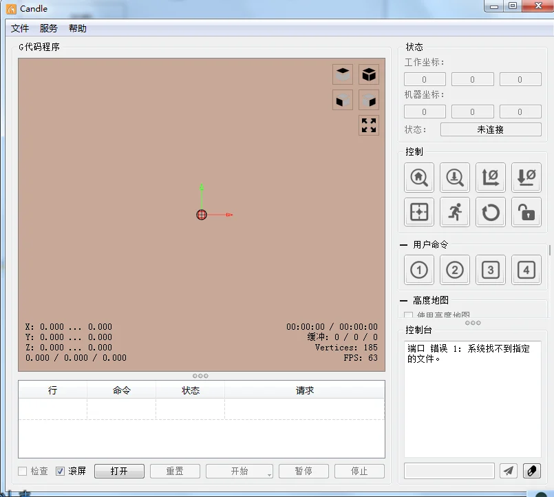Image resolution: width=554 pixels, height=497 pixels.
Task: Click the Candle app icon in title bar
Action: [x=11, y=9]
